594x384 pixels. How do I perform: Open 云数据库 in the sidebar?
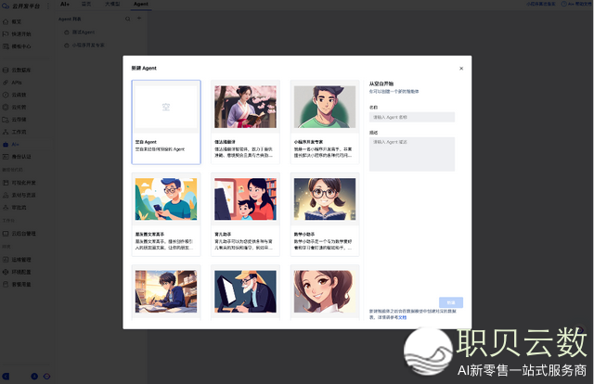pyautogui.click(x=20, y=70)
